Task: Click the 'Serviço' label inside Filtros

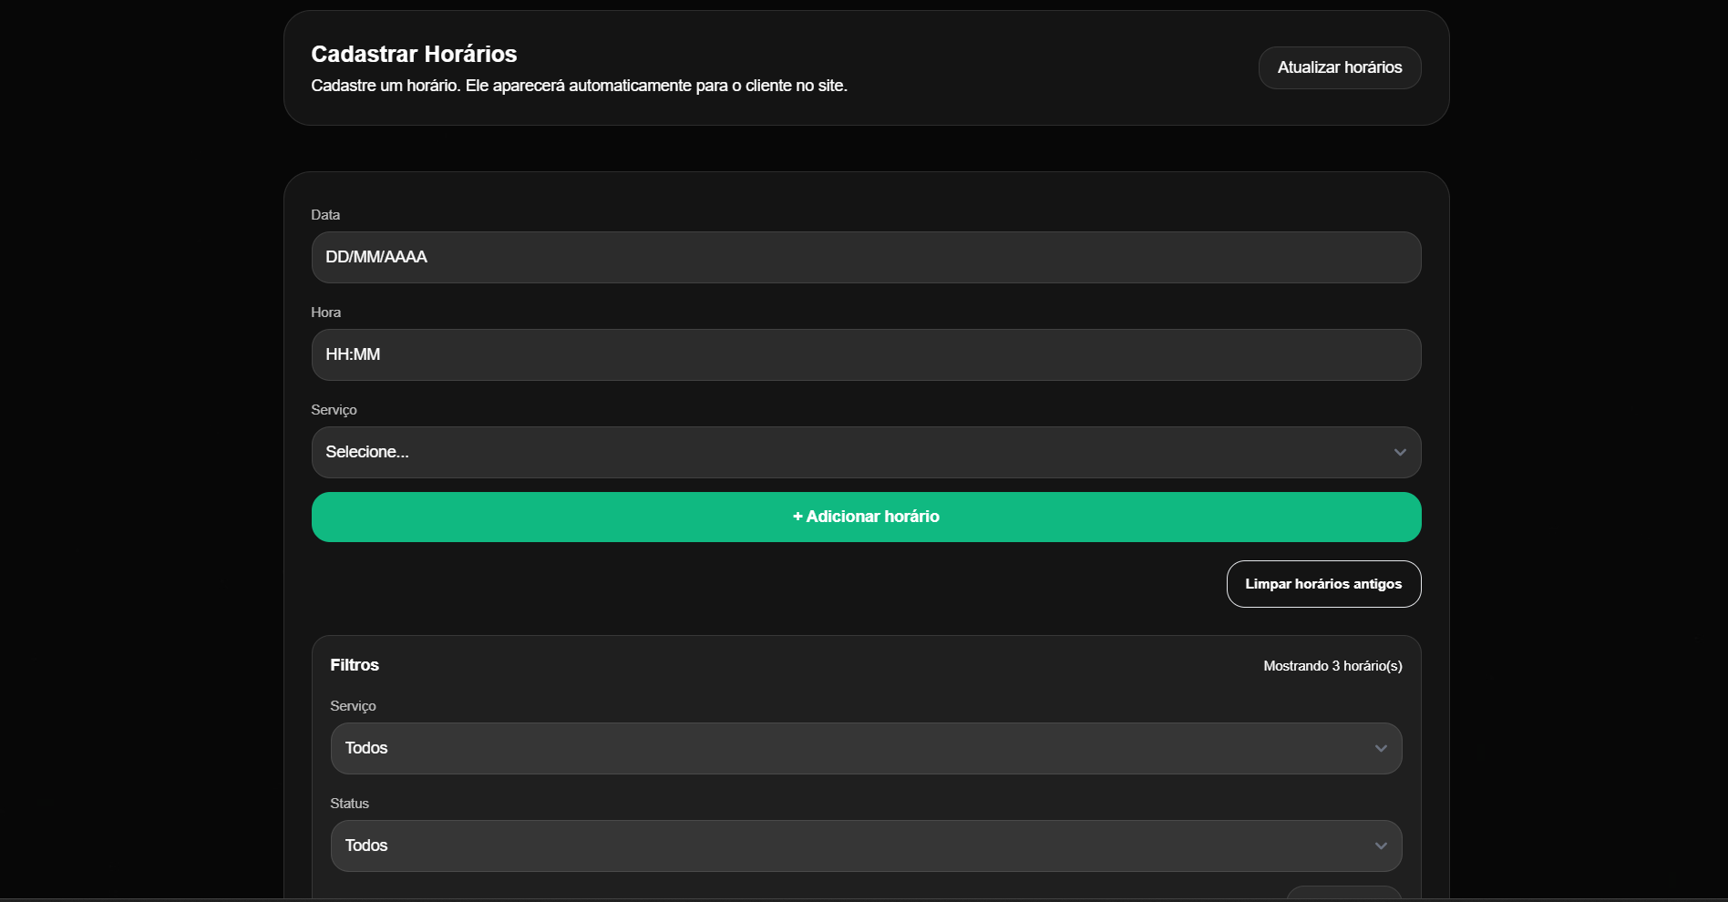Action: coord(353,706)
